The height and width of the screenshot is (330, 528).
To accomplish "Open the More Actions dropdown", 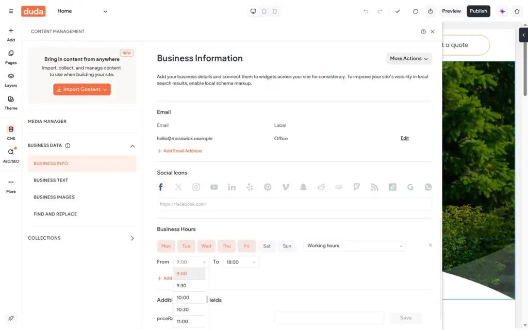I will pyautogui.click(x=409, y=59).
